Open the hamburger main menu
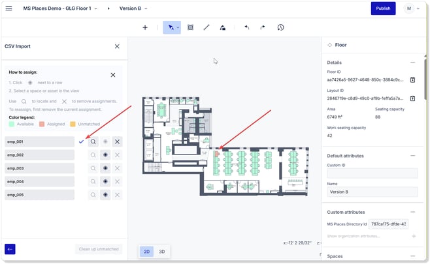This screenshot has width=430, height=264. click(x=8, y=8)
